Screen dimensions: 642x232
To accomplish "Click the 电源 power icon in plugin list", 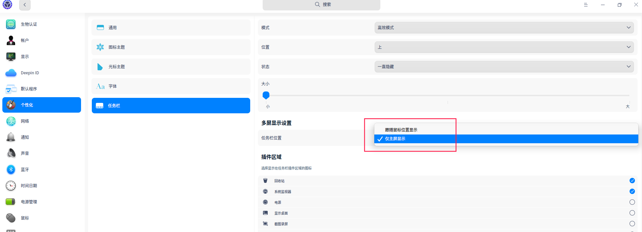I will point(265,202).
